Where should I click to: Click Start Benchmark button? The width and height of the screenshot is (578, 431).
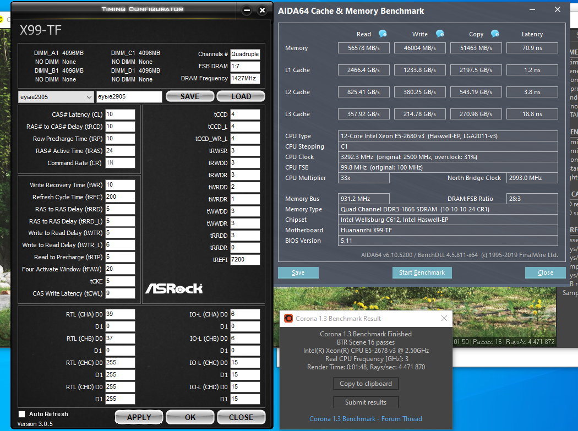click(x=422, y=272)
